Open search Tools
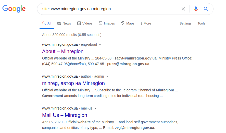Viewport: 226px width, 133px height. coord(201,23)
